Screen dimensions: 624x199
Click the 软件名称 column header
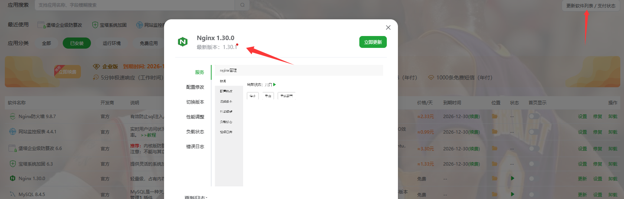[17, 102]
